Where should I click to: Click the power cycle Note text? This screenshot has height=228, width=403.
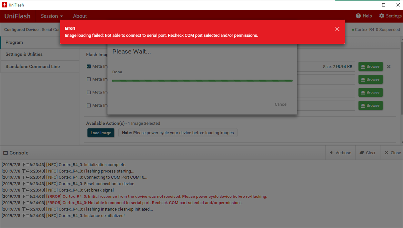coord(178,133)
